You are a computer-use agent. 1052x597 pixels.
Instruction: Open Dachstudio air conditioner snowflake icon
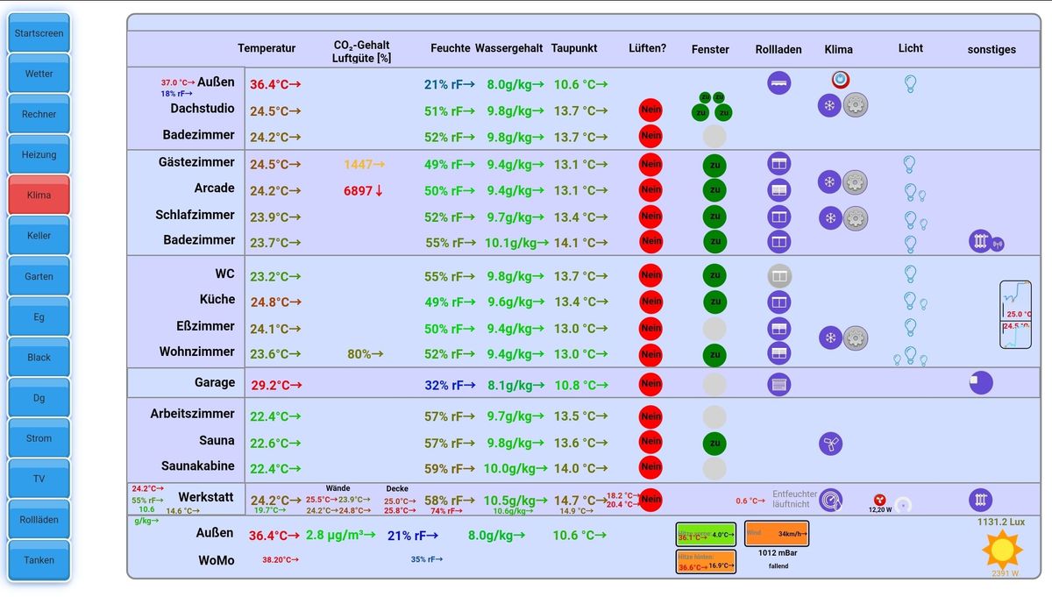[x=829, y=105]
